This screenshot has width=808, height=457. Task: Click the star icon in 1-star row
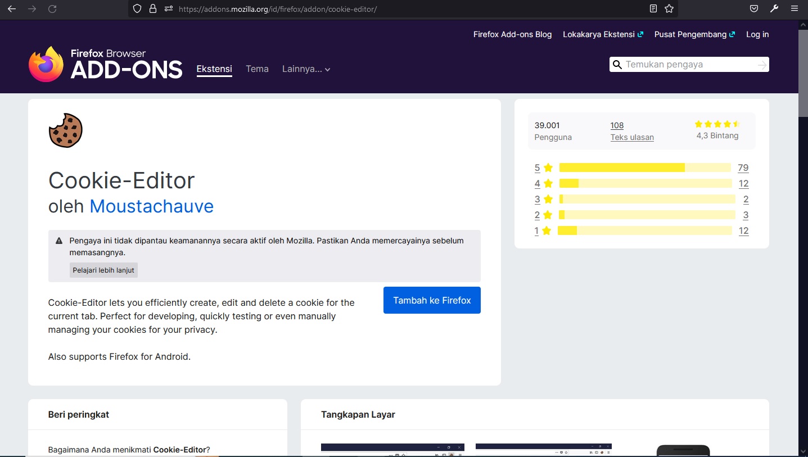click(547, 230)
